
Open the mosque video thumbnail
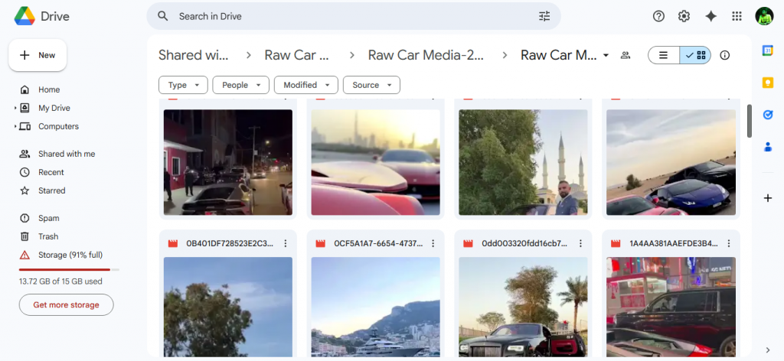pyautogui.click(x=523, y=161)
